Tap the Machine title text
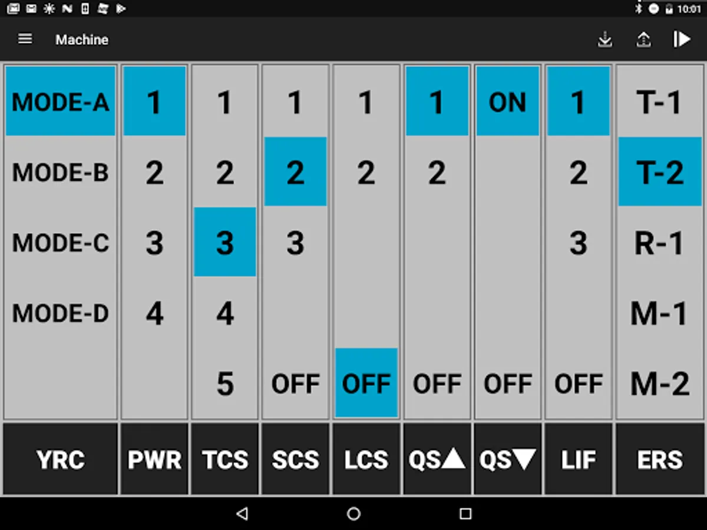 click(82, 39)
